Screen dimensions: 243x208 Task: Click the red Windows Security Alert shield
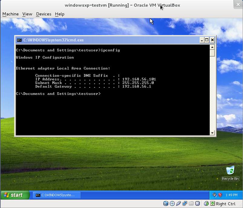(220, 195)
